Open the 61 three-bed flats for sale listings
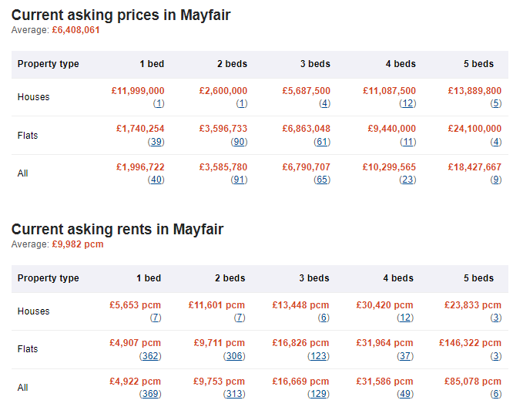 (x=322, y=142)
